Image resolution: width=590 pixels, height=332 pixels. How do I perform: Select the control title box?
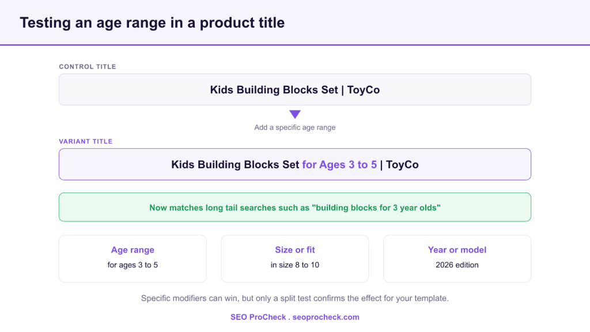tap(295, 89)
